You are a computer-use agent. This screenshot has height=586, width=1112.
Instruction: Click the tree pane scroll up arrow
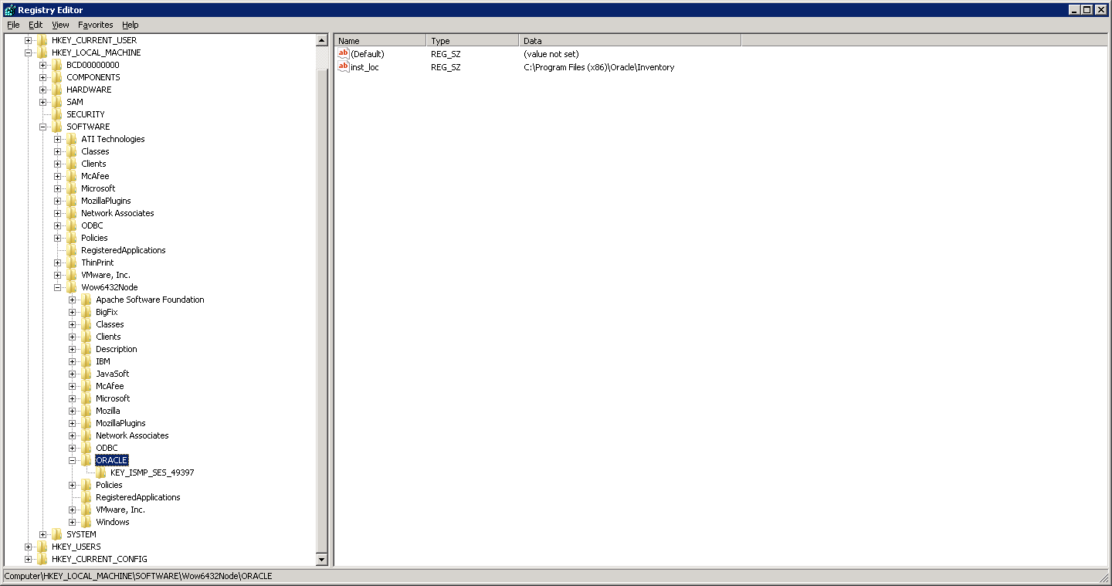[322, 40]
